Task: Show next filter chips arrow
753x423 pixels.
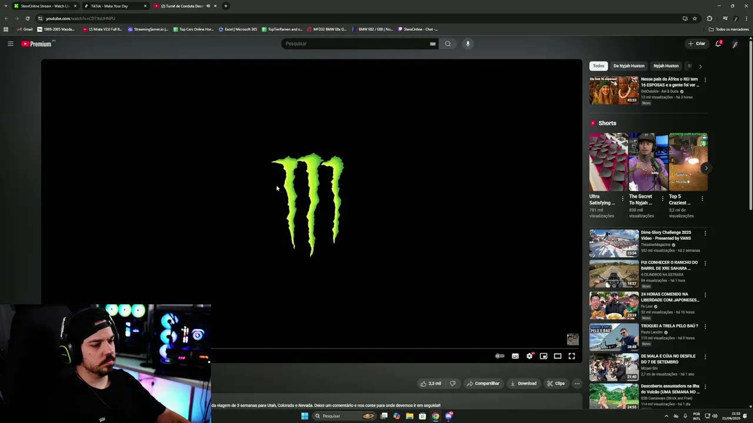Action: click(700, 66)
